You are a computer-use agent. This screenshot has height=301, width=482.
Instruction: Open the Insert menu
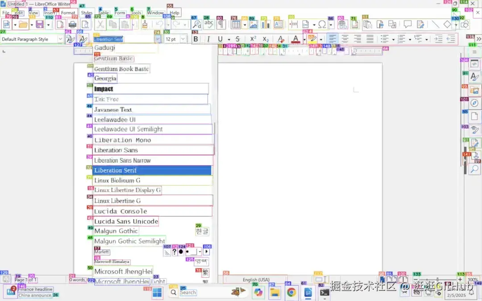click(x=49, y=13)
